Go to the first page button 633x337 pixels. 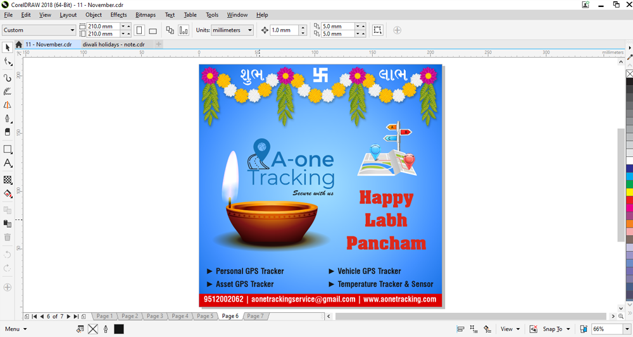34,316
